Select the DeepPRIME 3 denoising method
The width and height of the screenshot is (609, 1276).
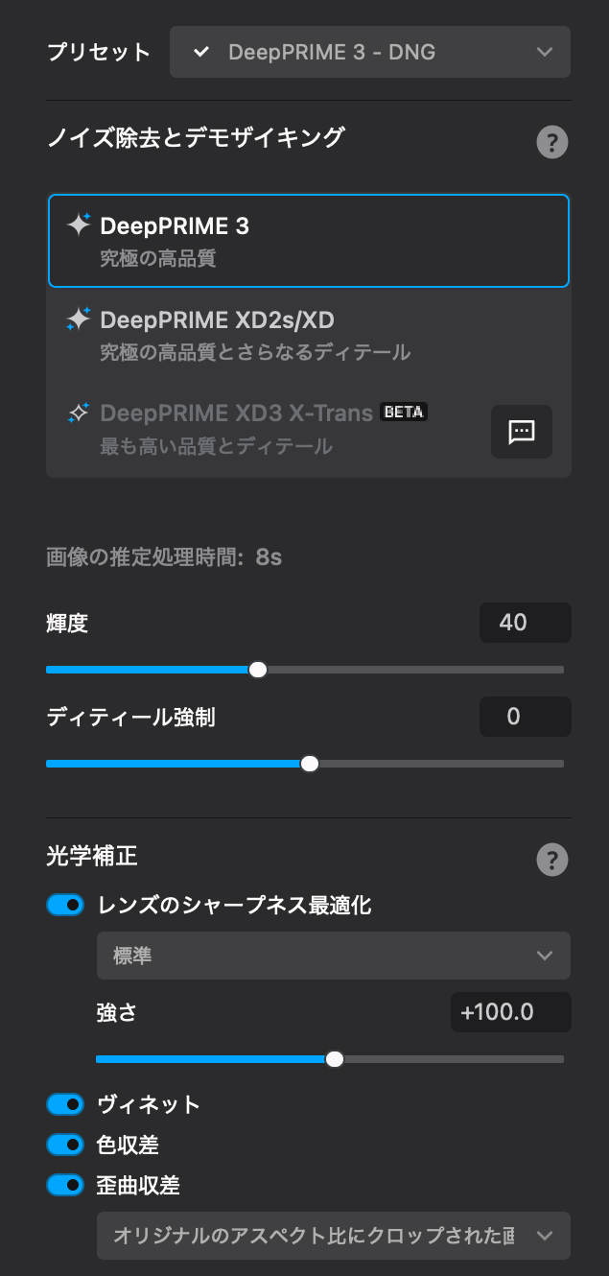pos(307,240)
